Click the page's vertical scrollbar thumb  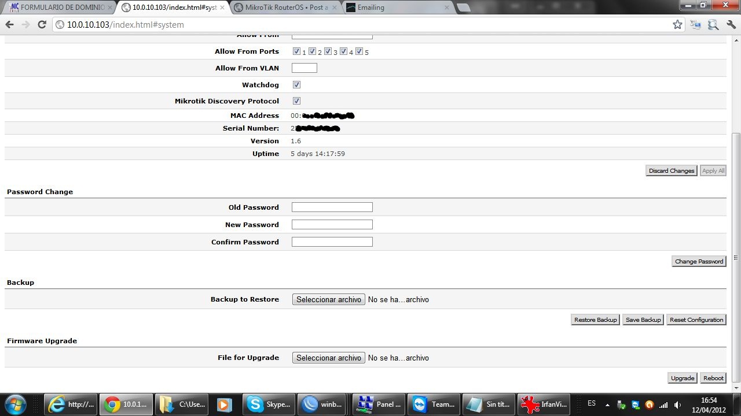click(736, 258)
